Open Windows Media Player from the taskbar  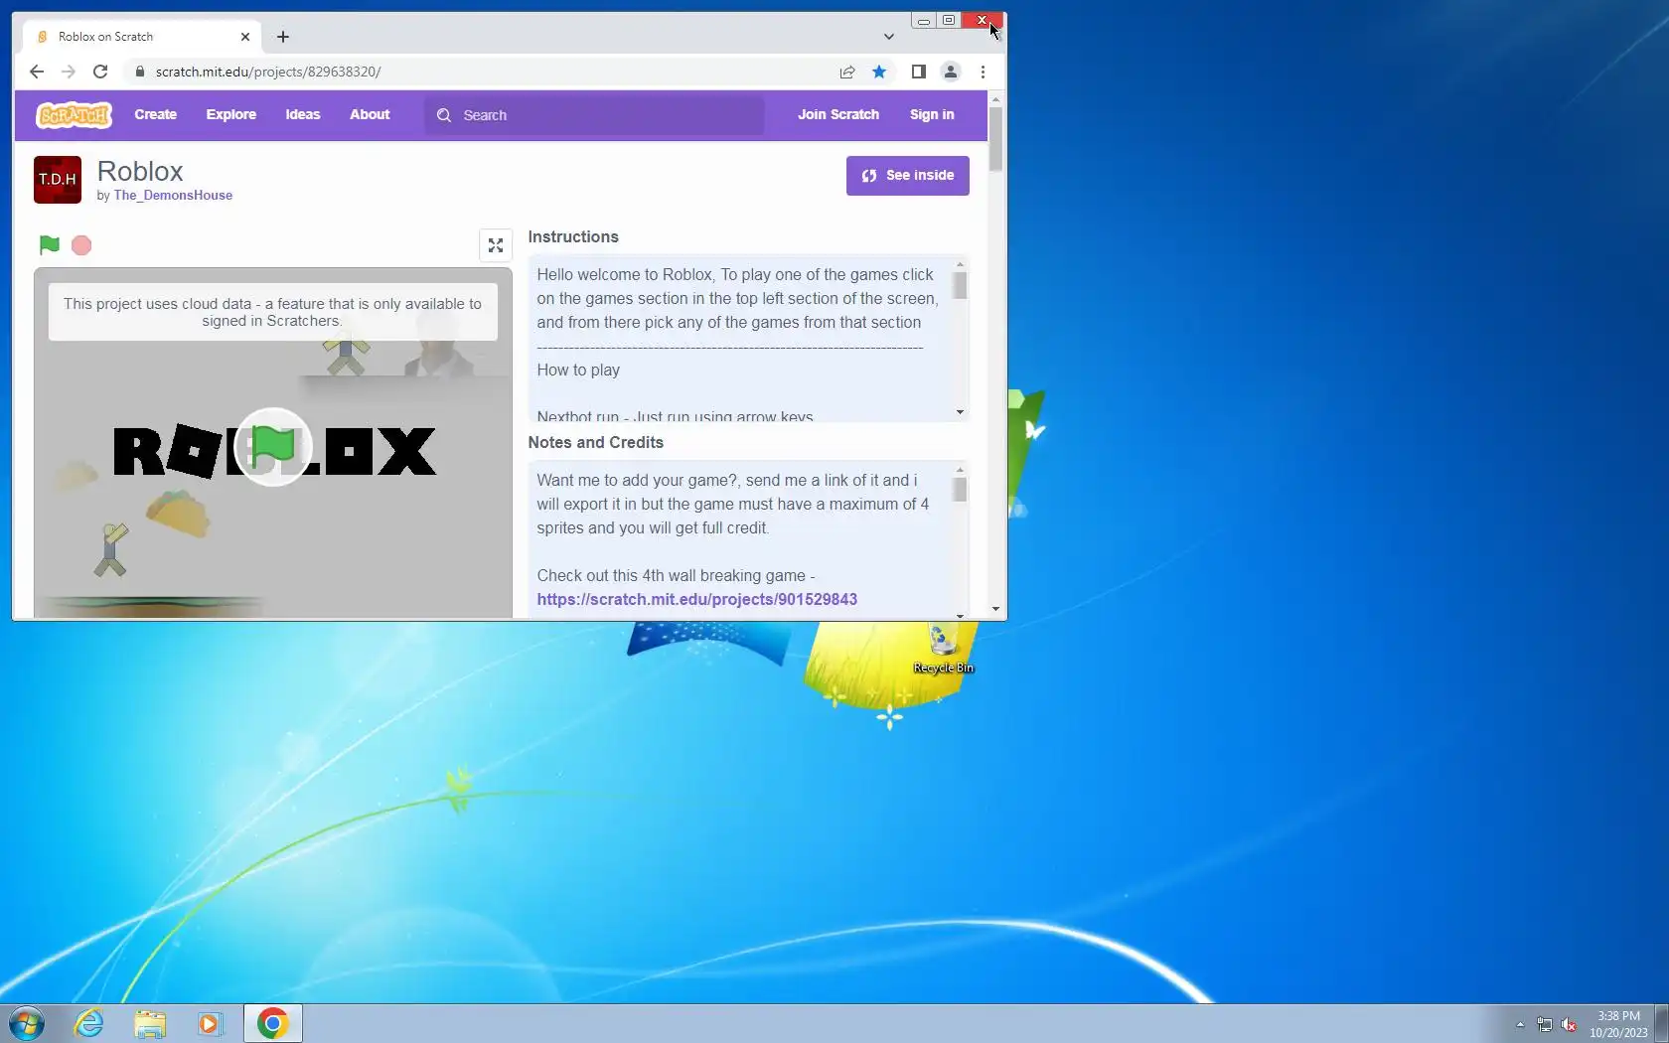211,1023
